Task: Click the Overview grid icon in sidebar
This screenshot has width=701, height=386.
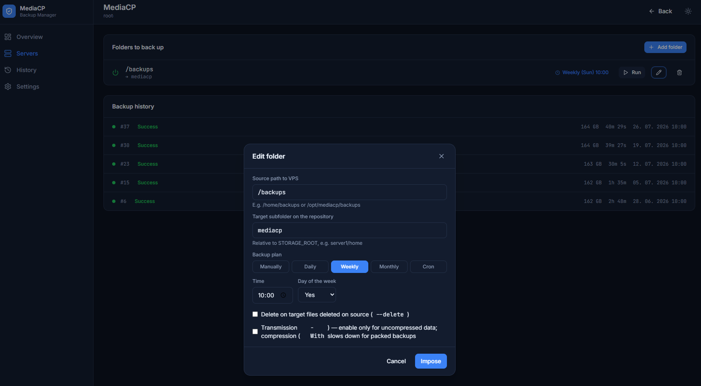Action: 8,37
